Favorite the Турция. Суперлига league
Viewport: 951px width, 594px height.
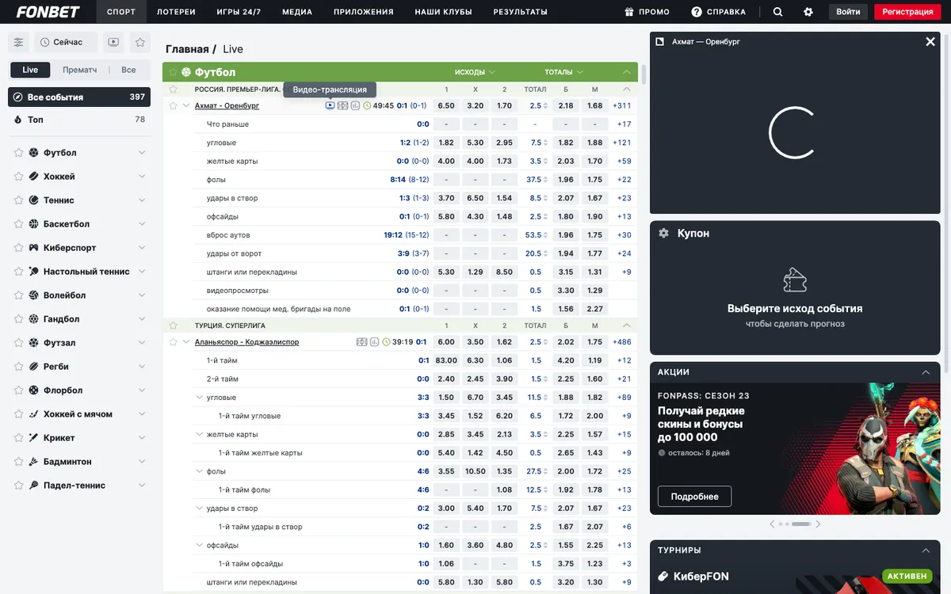pos(173,326)
